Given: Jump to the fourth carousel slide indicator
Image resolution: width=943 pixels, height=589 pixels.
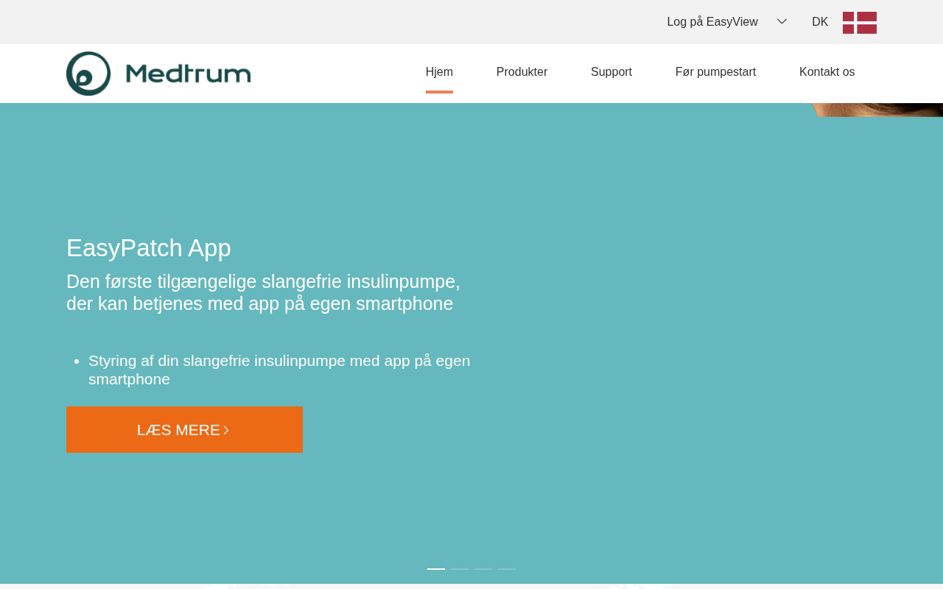Looking at the screenshot, I should click(507, 569).
